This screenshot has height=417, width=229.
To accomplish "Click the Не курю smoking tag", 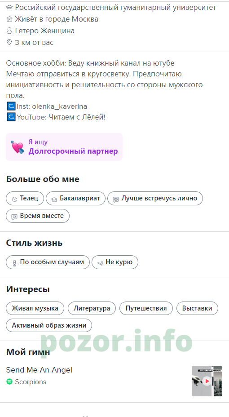I will coord(115,262).
